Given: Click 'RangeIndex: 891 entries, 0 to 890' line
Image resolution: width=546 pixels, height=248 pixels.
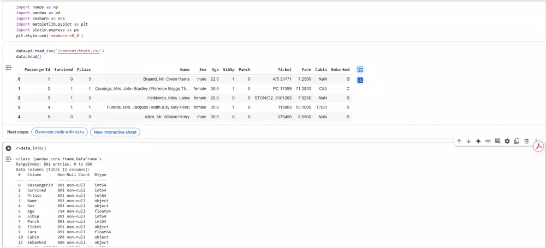Looking at the screenshot, I should point(53,164).
